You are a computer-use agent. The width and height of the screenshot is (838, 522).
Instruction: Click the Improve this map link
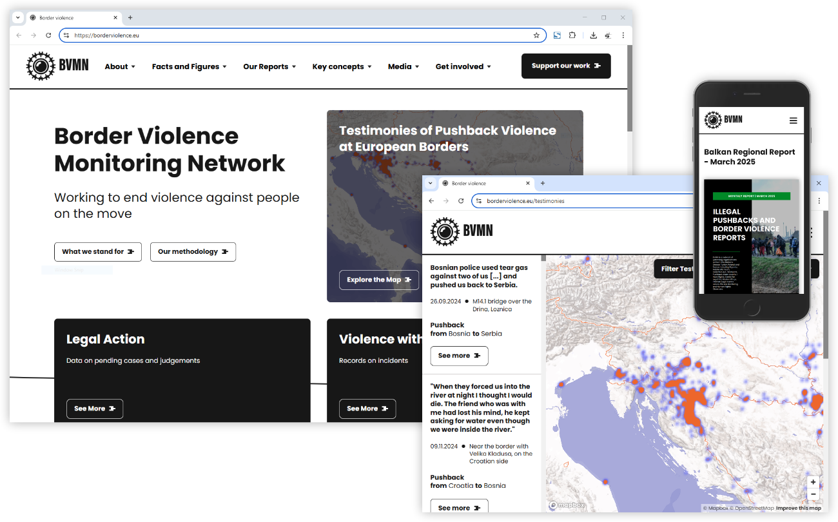pyautogui.click(x=799, y=508)
